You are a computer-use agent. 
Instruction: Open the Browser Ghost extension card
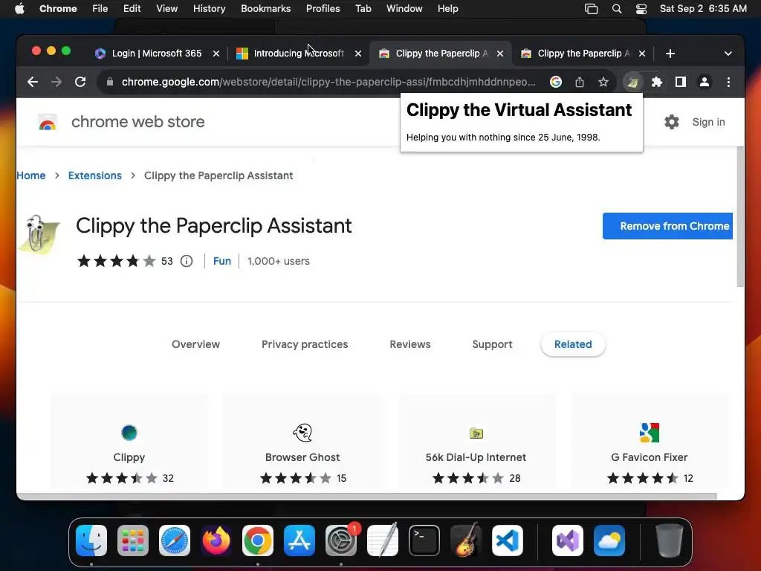[x=302, y=440]
